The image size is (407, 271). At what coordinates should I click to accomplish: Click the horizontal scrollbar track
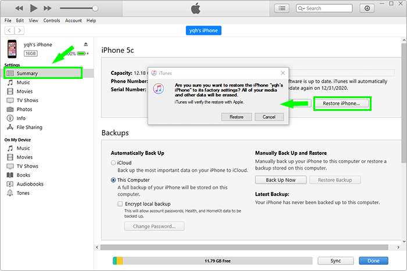[244, 247]
